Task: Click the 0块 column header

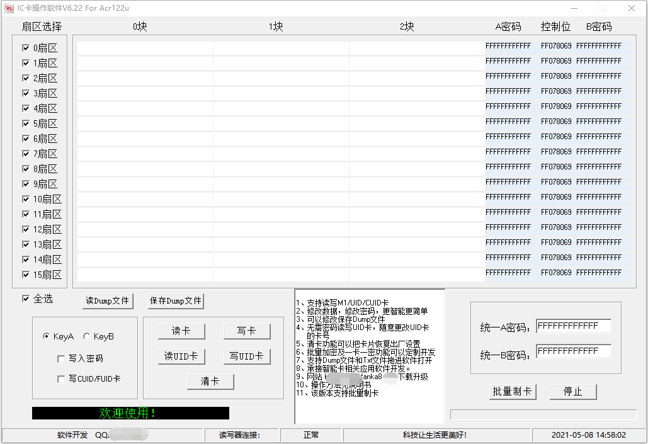Action: click(x=140, y=27)
